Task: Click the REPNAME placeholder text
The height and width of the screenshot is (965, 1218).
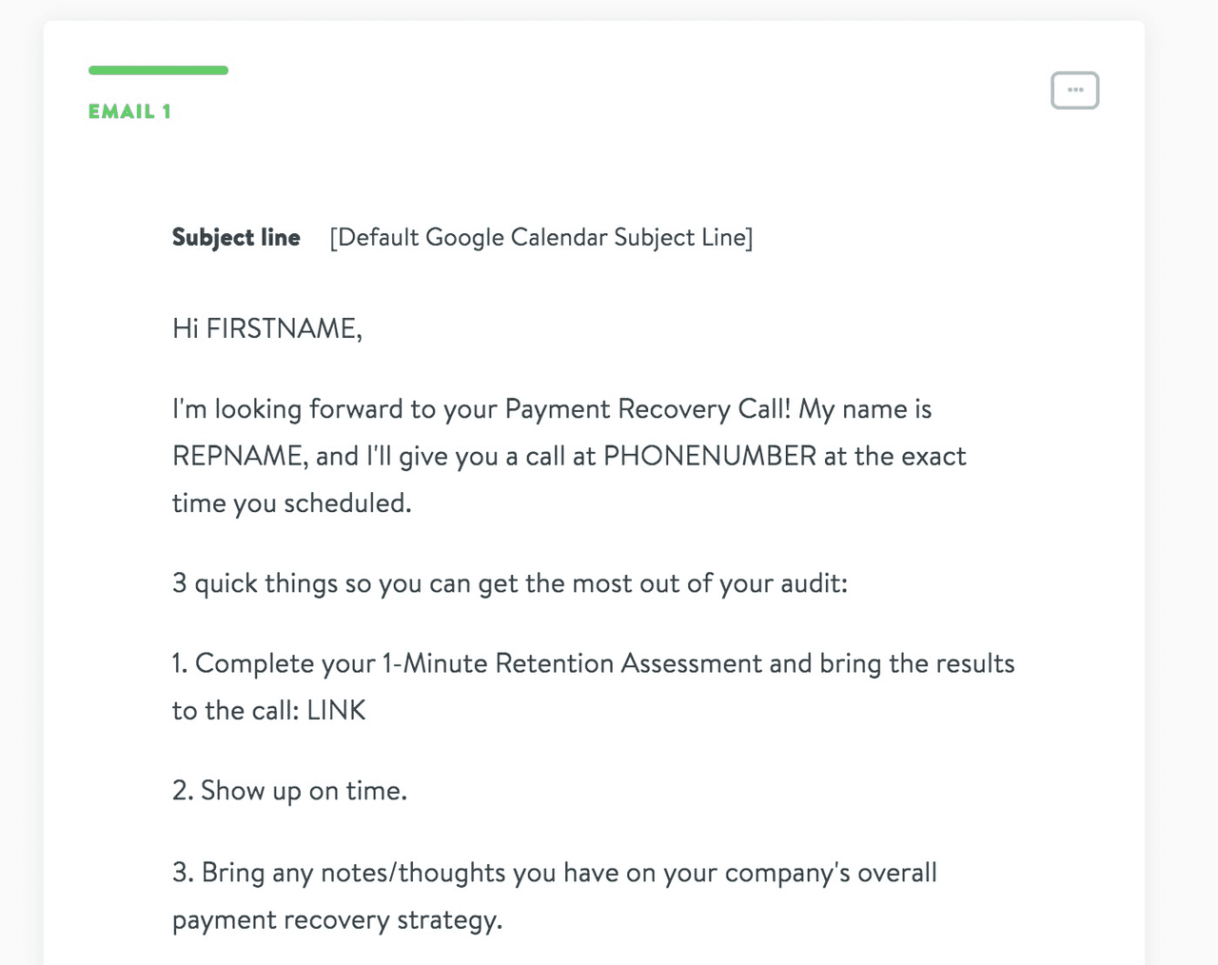Action: [x=239, y=456]
